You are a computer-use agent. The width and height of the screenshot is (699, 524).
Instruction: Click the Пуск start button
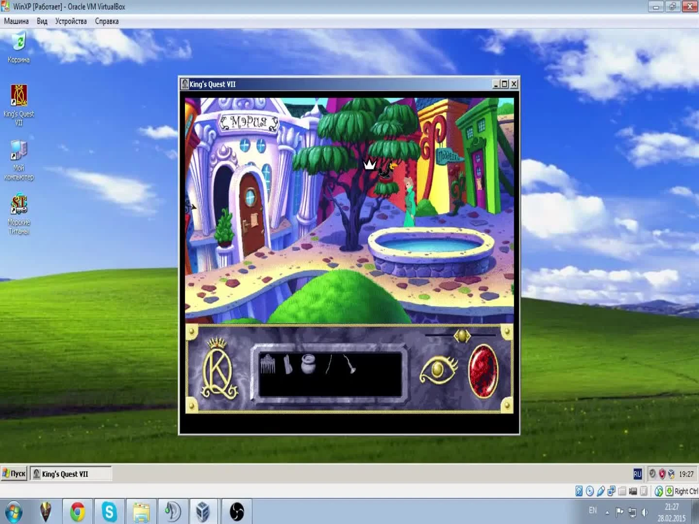click(x=14, y=474)
